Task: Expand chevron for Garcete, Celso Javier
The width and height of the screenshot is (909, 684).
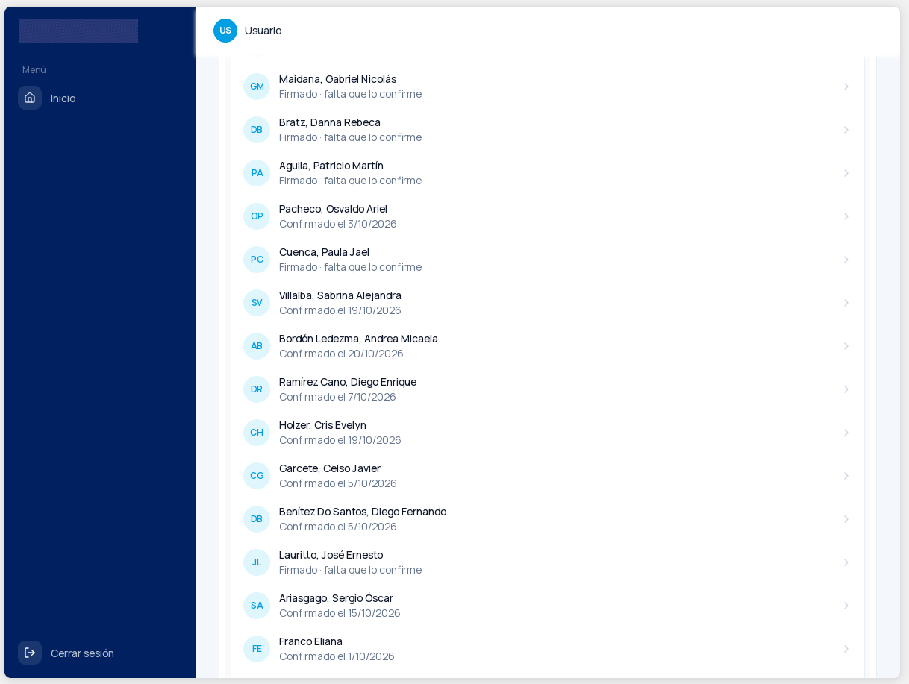Action: tap(846, 476)
